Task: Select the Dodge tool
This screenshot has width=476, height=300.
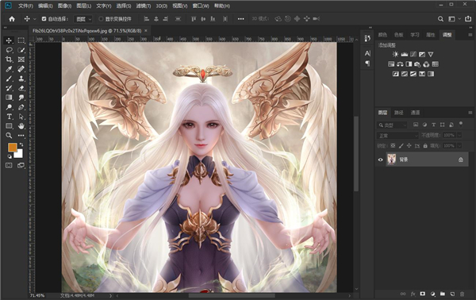Action: coord(9,107)
